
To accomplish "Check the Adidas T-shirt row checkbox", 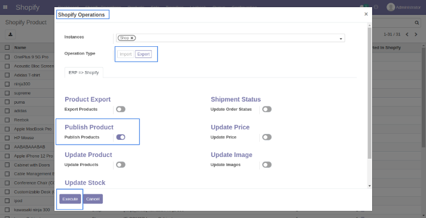I will click(x=7, y=75).
